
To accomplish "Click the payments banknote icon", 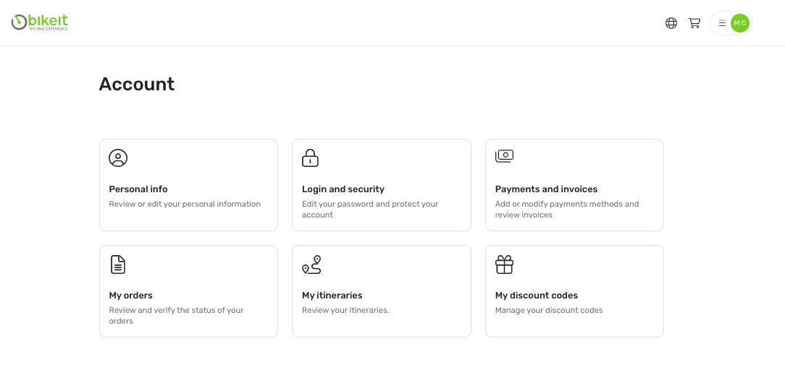I will (504, 156).
